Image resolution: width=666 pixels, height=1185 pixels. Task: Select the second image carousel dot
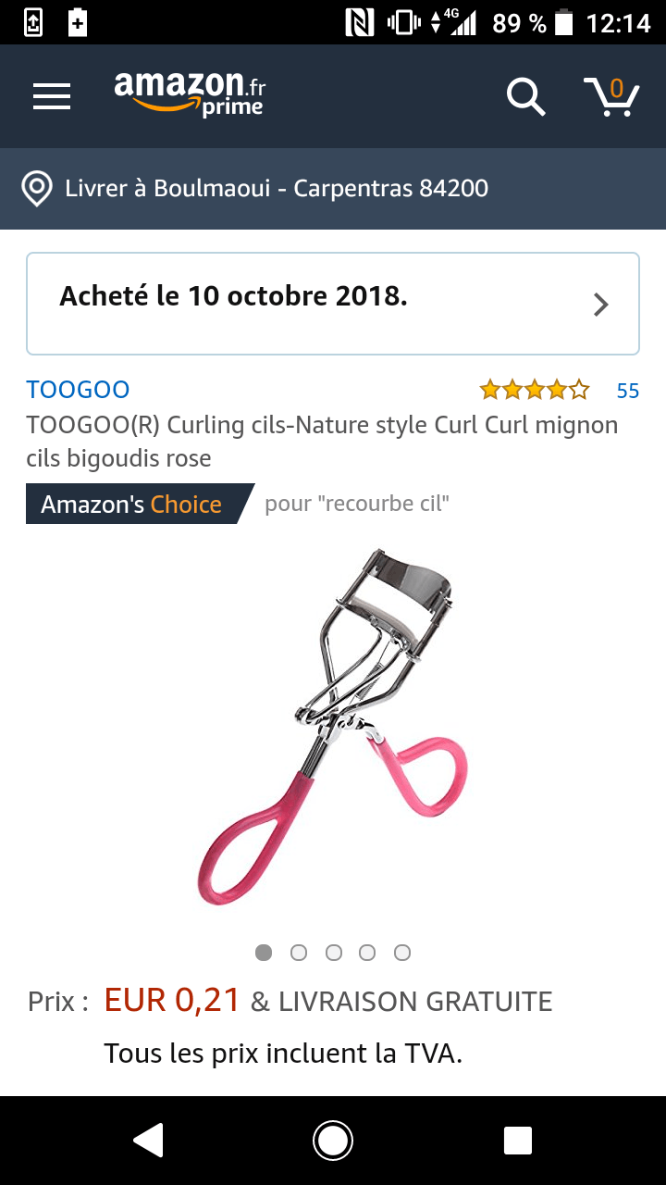pos(299,953)
